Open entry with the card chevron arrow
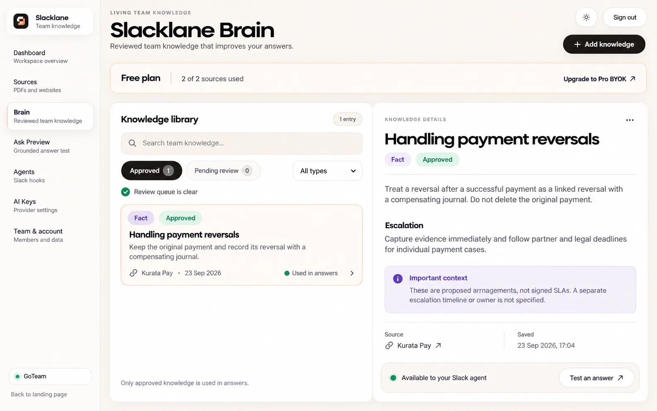This screenshot has height=411, width=657. pos(352,273)
